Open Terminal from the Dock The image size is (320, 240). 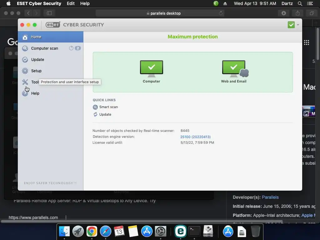coord(194,231)
